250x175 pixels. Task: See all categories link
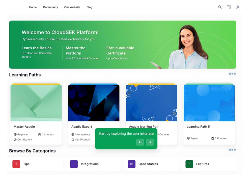click(232, 150)
